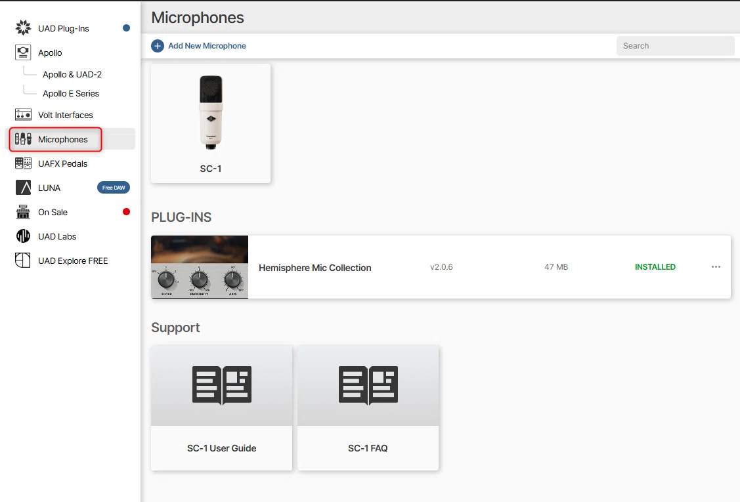Click the Apollo interface icon
Image resolution: width=740 pixels, height=502 pixels.
pyautogui.click(x=23, y=52)
